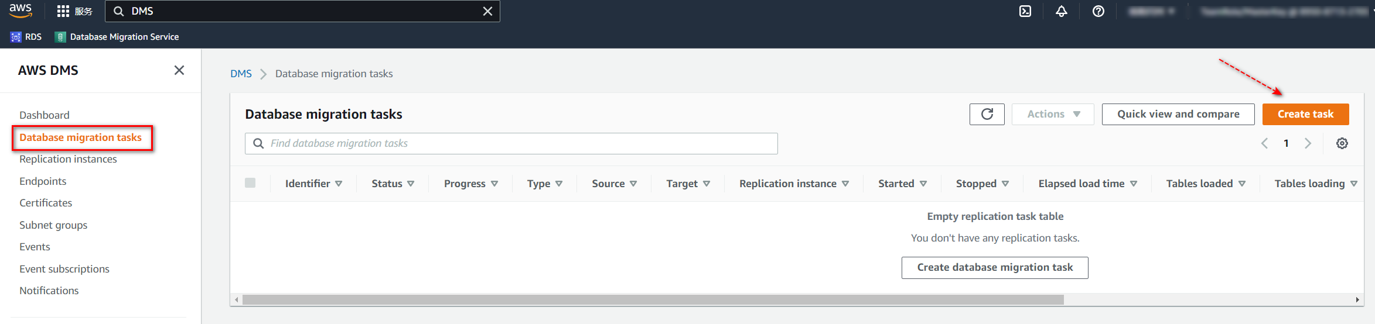Screen dimensions: 1375x324
Task: Select page number 1
Action: pos(1286,143)
